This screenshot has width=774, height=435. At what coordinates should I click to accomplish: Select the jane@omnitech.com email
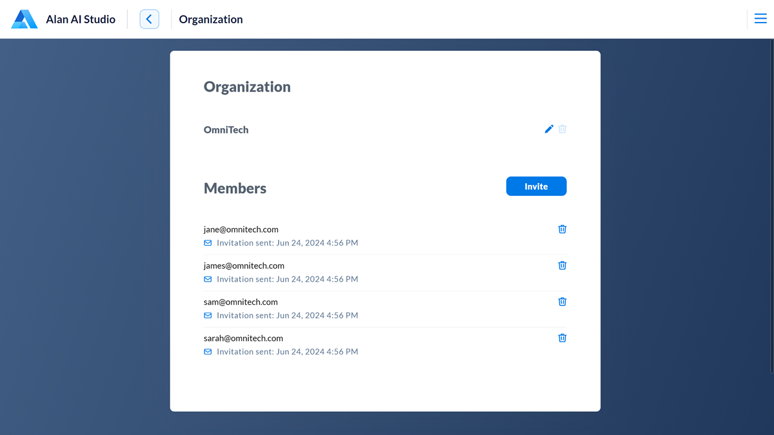click(241, 229)
